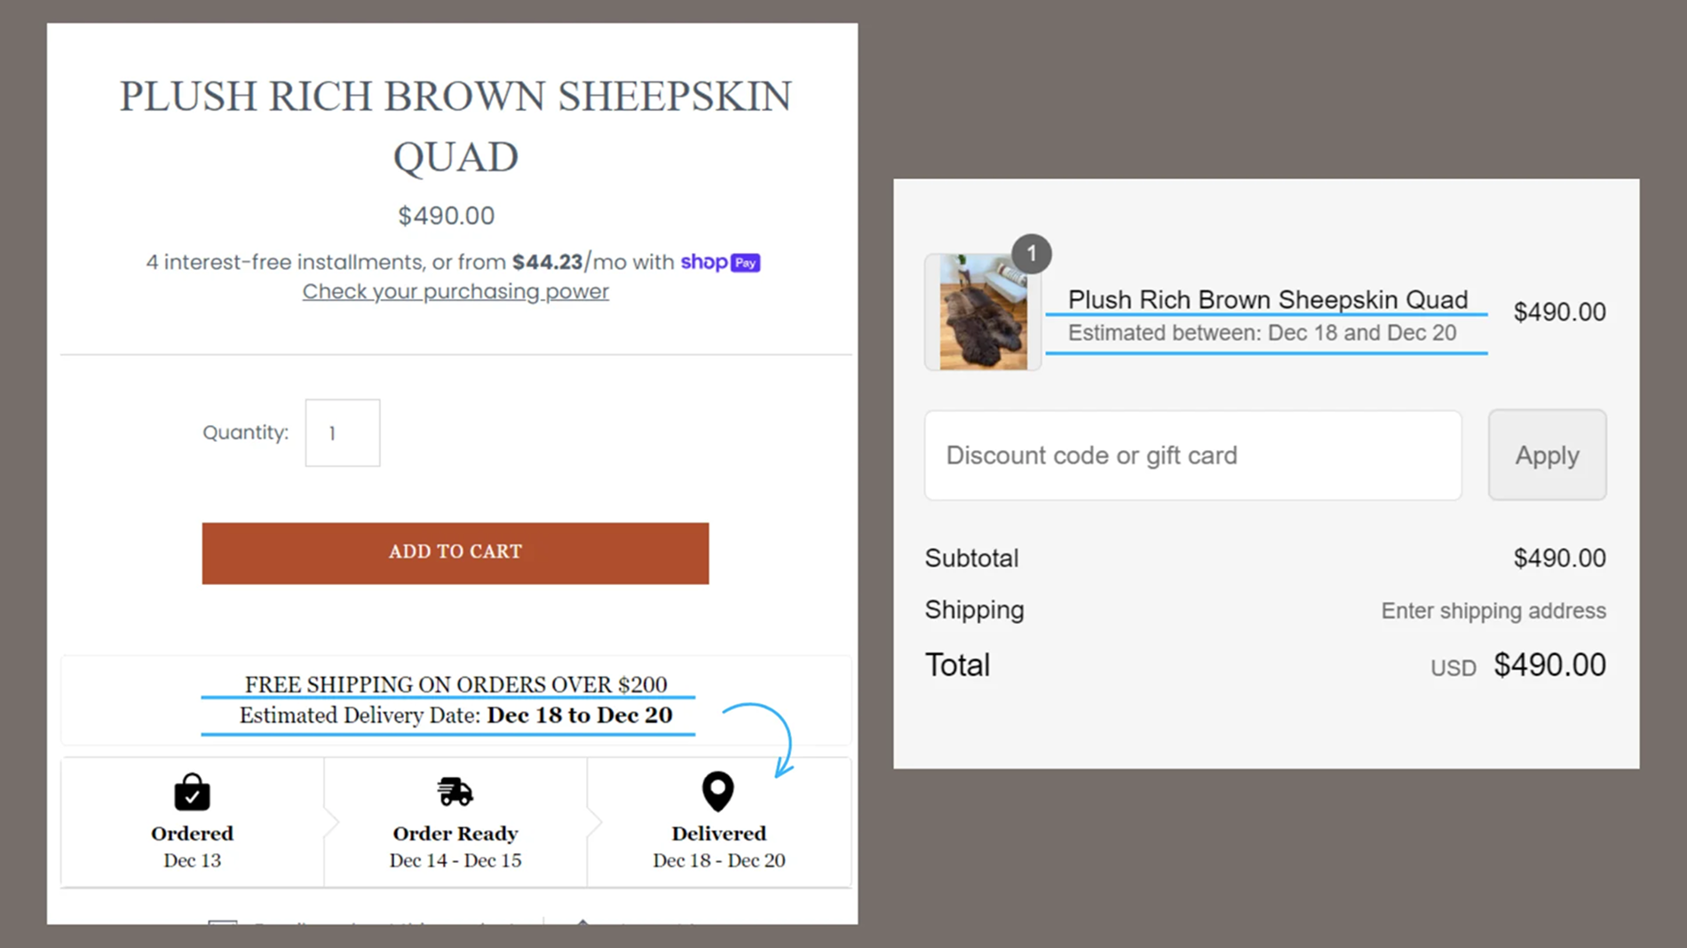Click the Enter shipping address text
Screen dimensions: 1687x948
pyautogui.click(x=1493, y=611)
